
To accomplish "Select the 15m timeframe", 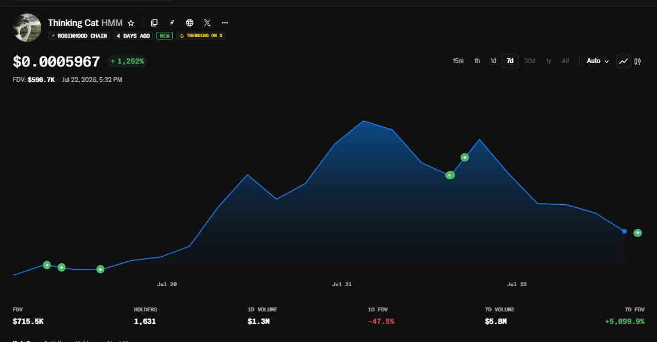I will click(458, 61).
